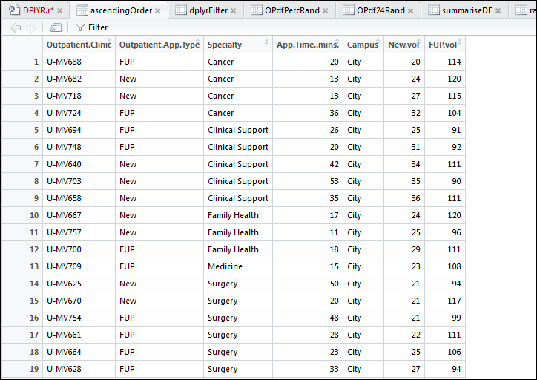Sort by the New.vol column arrows

(x=421, y=45)
